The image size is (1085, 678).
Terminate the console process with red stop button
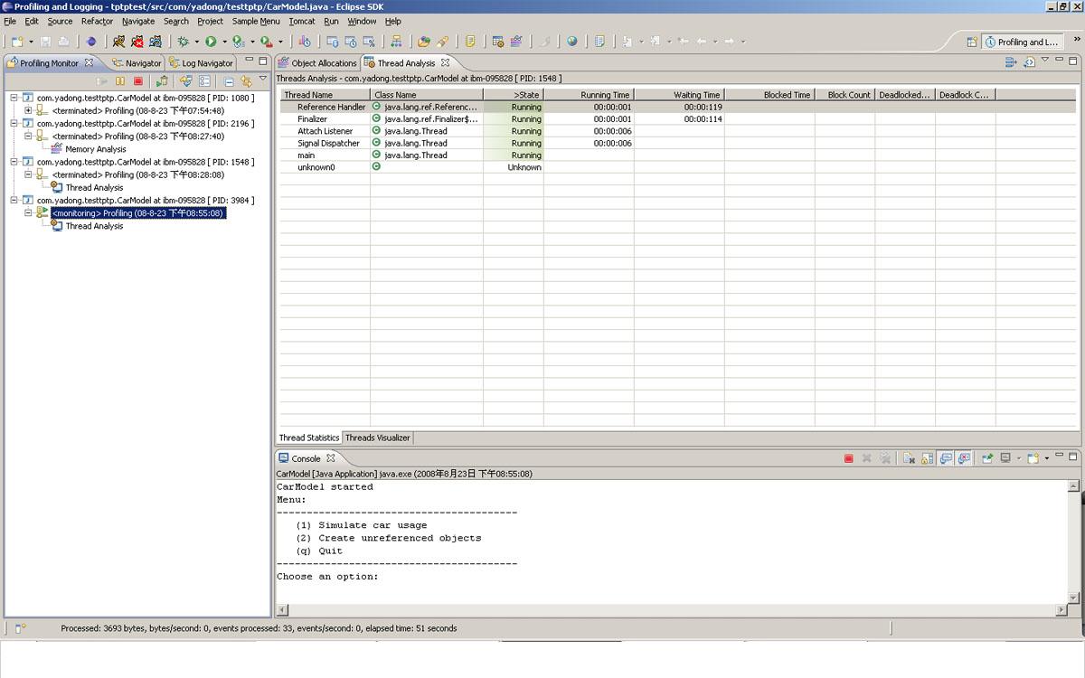tap(848, 458)
